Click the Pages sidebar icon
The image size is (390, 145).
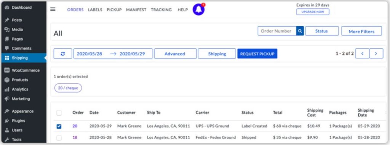coord(7,39)
